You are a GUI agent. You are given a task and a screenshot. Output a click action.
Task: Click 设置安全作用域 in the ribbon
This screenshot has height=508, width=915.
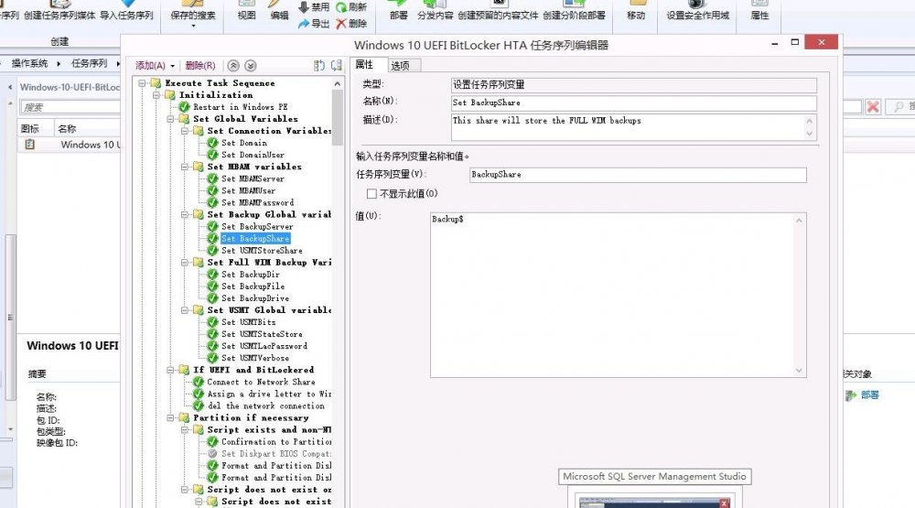coord(698,16)
